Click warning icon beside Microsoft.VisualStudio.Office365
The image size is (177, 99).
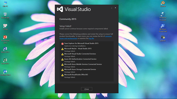62,75
